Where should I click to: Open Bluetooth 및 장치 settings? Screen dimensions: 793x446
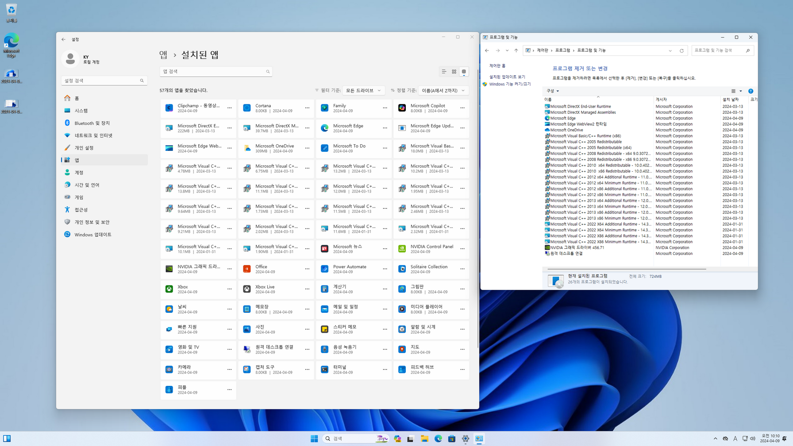click(104, 123)
